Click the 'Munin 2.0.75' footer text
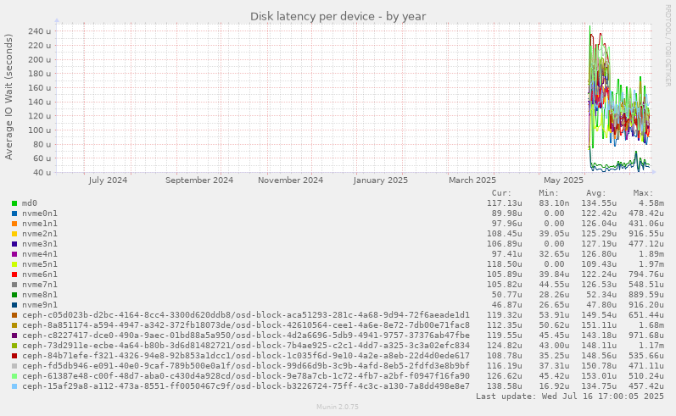This screenshot has height=416, width=676. [338, 407]
